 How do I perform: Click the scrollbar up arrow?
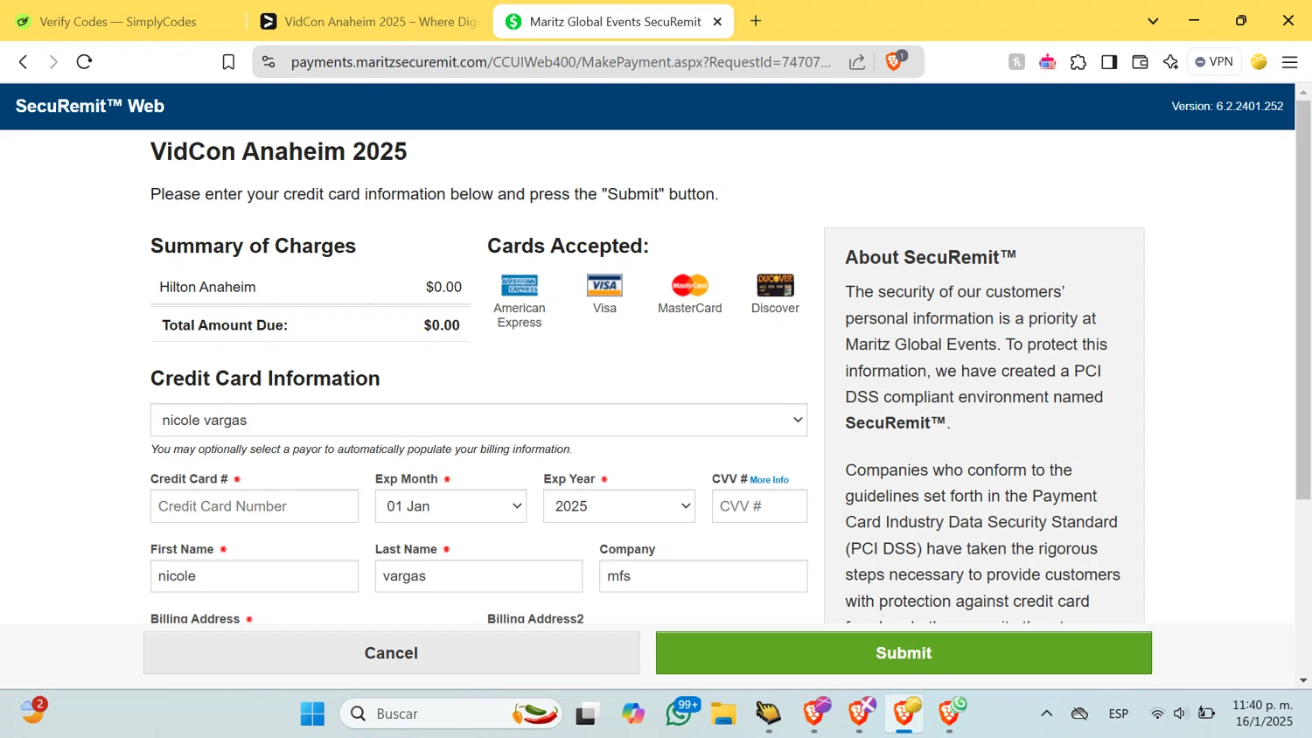pos(1303,92)
